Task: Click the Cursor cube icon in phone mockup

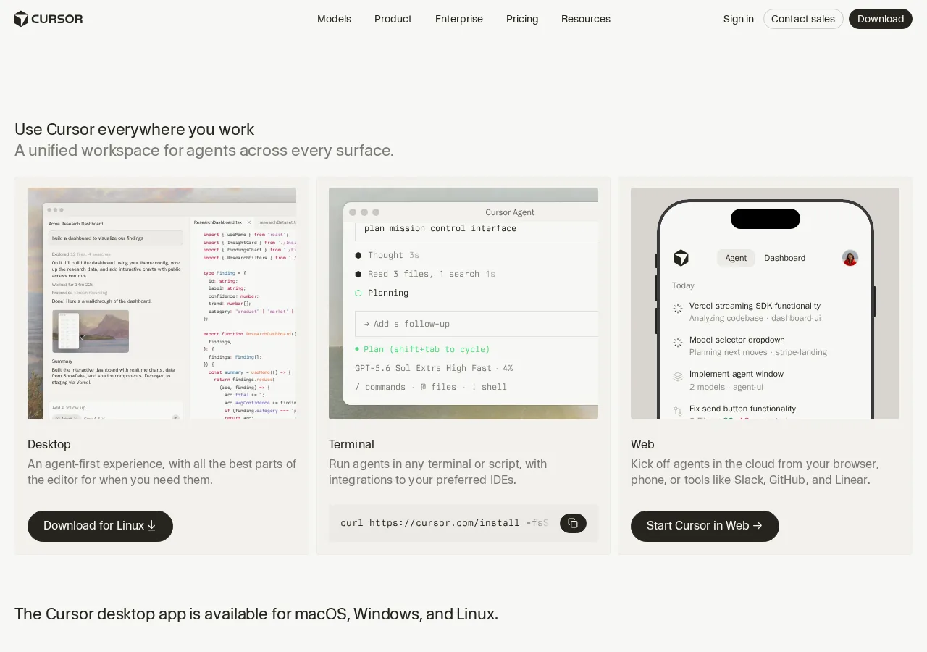Action: coord(681,258)
